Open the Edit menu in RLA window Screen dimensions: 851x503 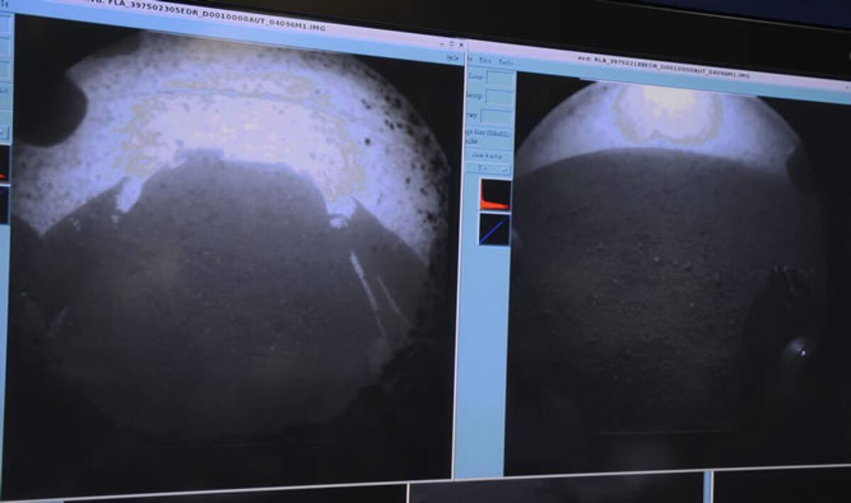click(x=485, y=61)
